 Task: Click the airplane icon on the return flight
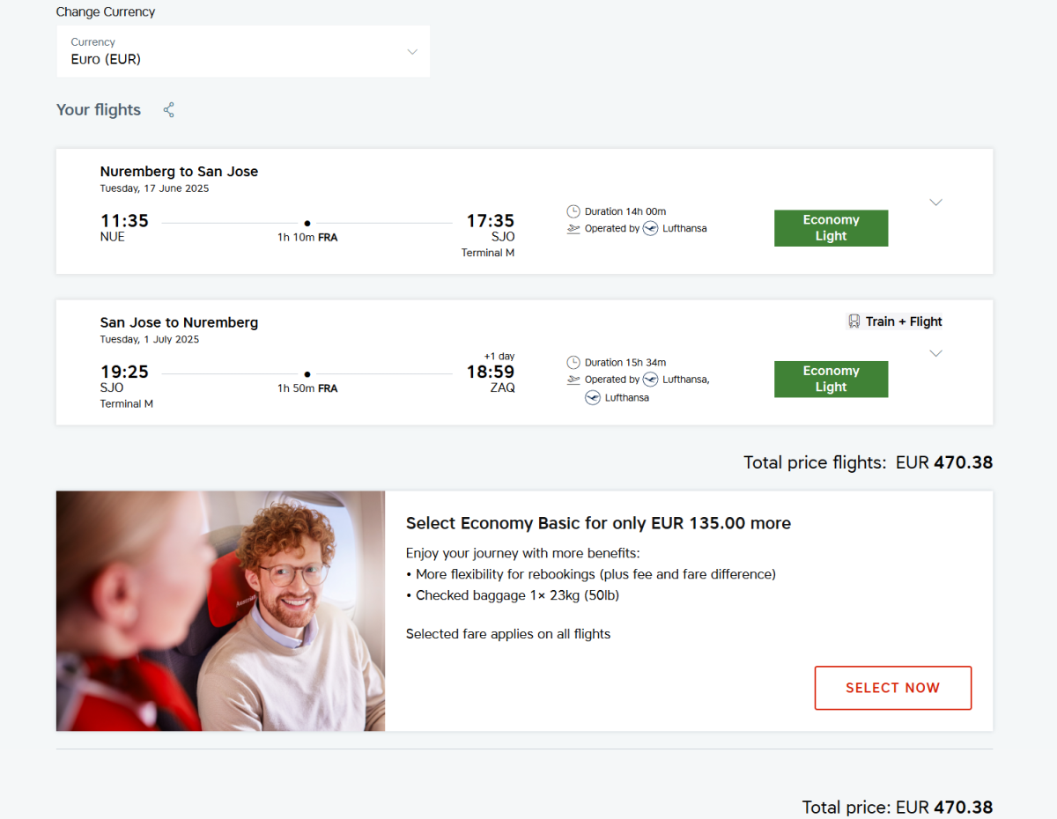coord(573,380)
